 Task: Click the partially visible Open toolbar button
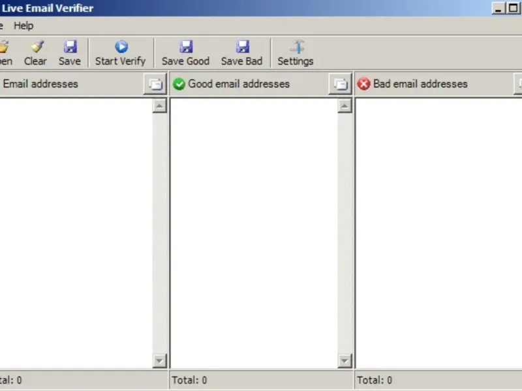click(5, 53)
